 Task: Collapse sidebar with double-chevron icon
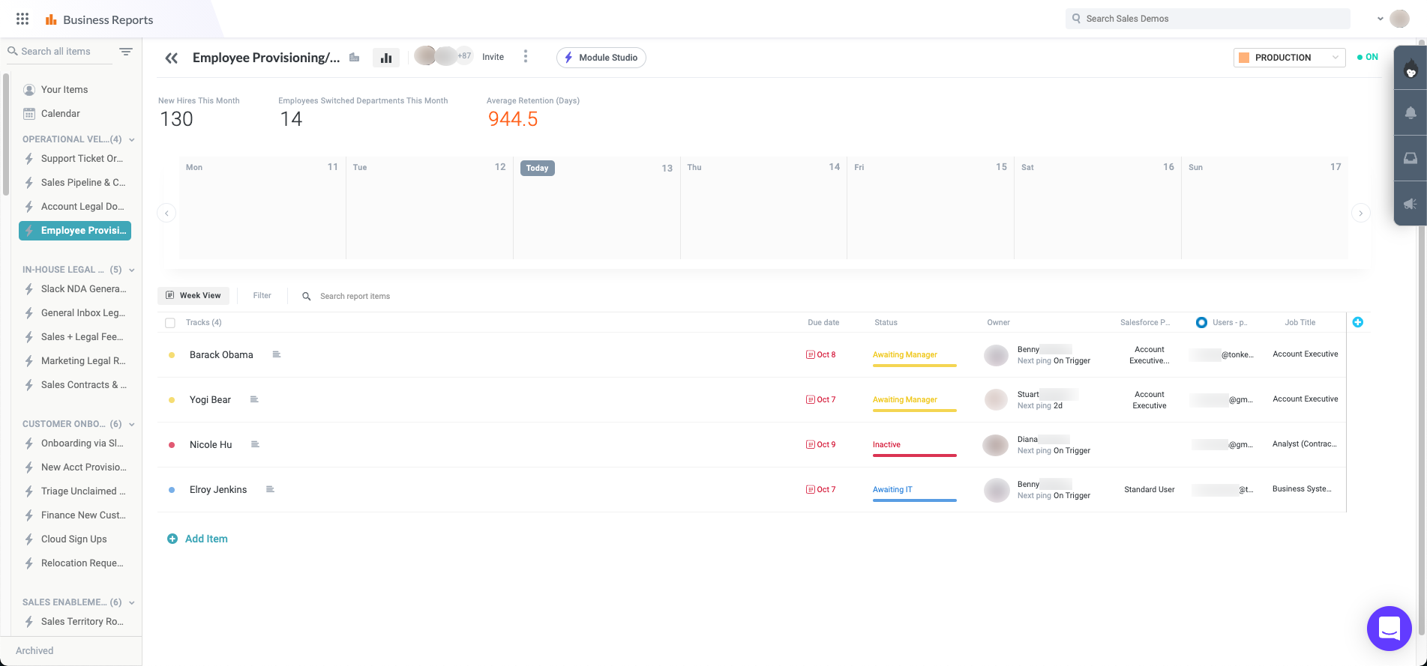[172, 58]
